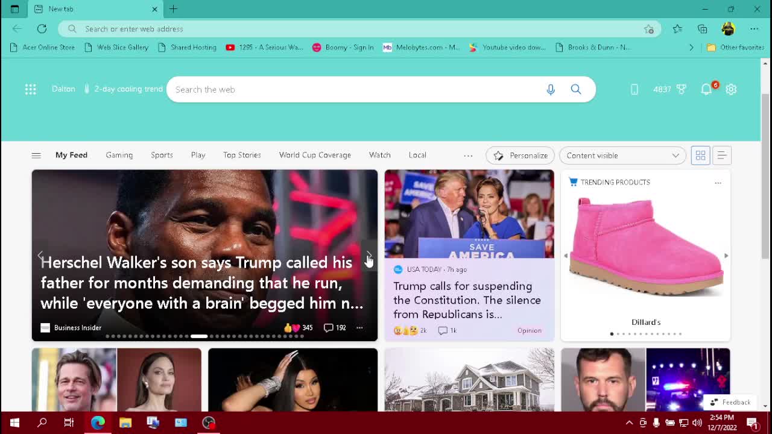
Task: Open Task View on taskbar
Action: (x=69, y=423)
